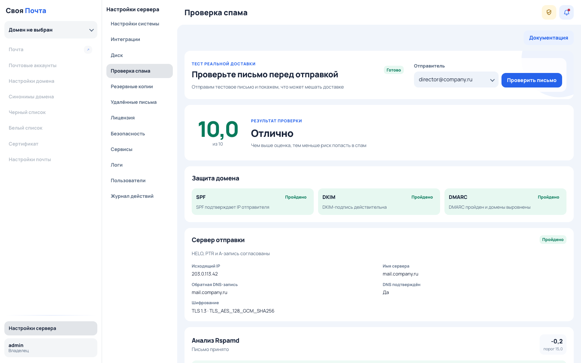Open «Настройки почты»
This screenshot has height=363, width=581.
(51, 159)
